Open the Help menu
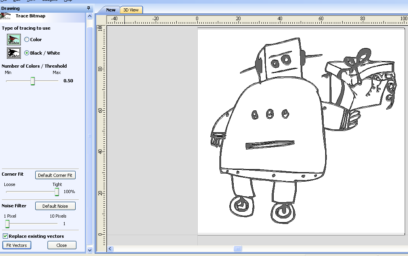The width and height of the screenshot is (408, 256). 68,1
